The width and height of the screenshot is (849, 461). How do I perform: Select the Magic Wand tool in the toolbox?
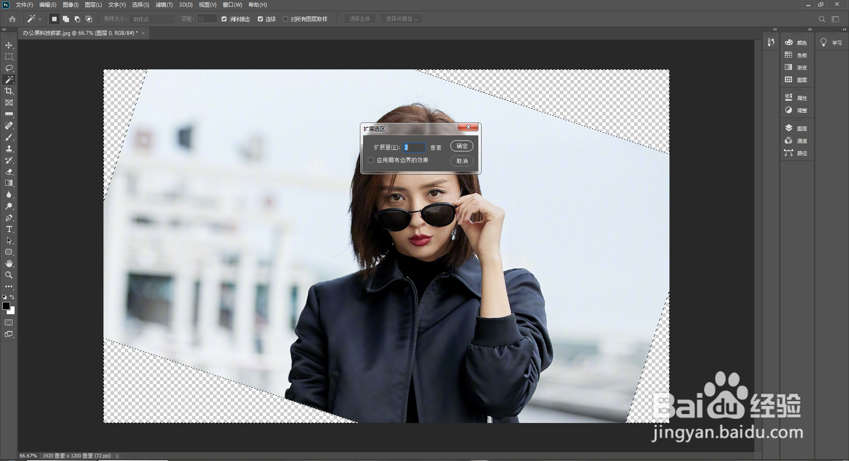(x=9, y=80)
